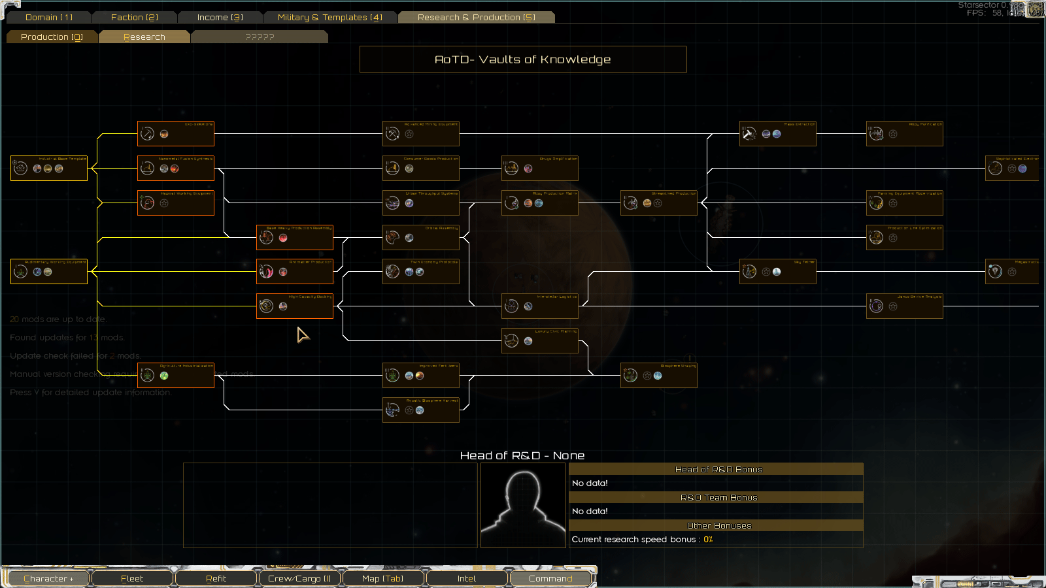Open the Urban Throughput Systems node icon

[x=392, y=203]
